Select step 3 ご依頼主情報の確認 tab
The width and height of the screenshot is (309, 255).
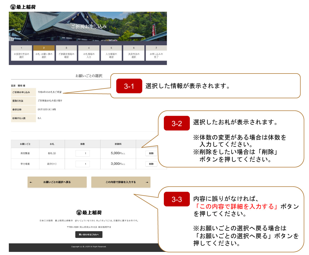(x=66, y=53)
